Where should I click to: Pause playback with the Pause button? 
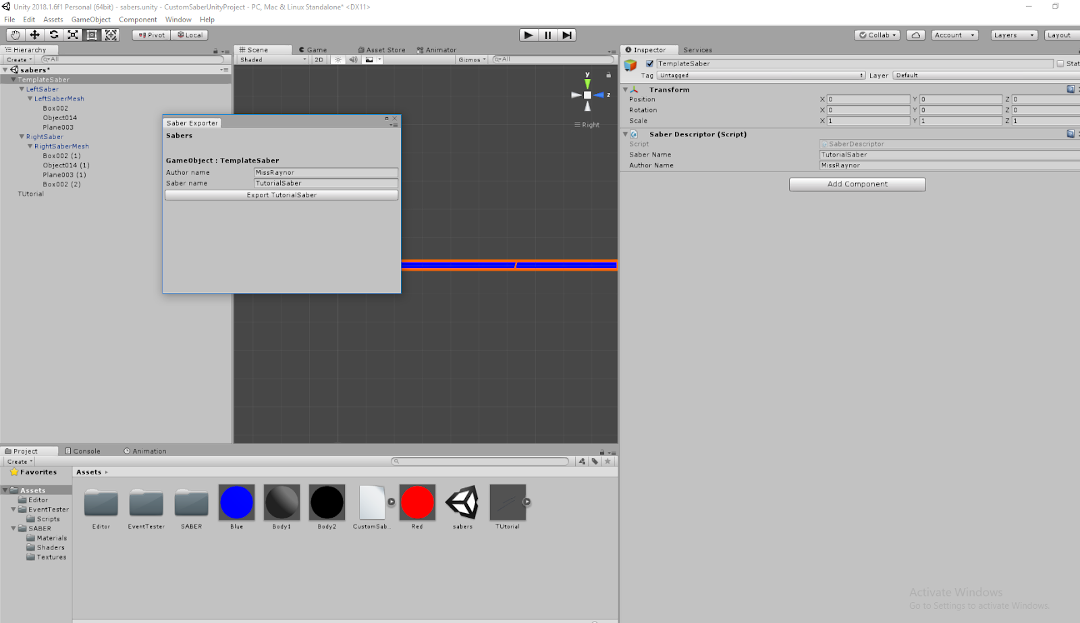tap(547, 34)
